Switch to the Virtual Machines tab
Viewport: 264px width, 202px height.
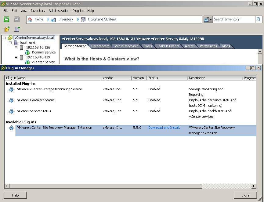point(126,46)
